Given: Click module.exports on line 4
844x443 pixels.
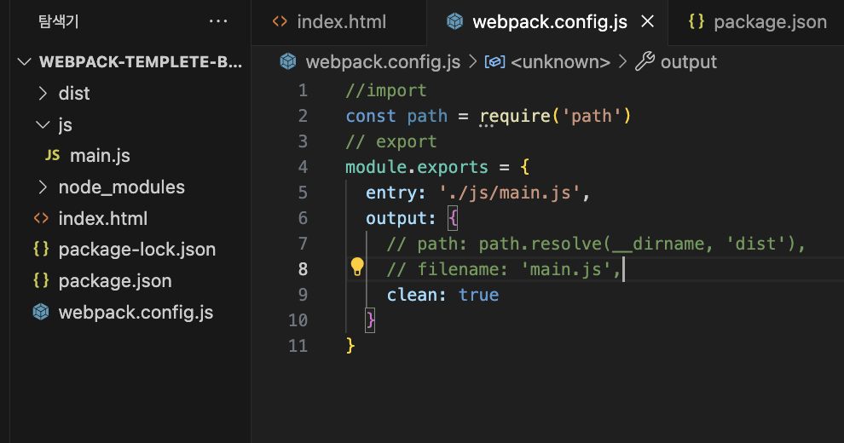Looking at the screenshot, I should click(x=417, y=167).
